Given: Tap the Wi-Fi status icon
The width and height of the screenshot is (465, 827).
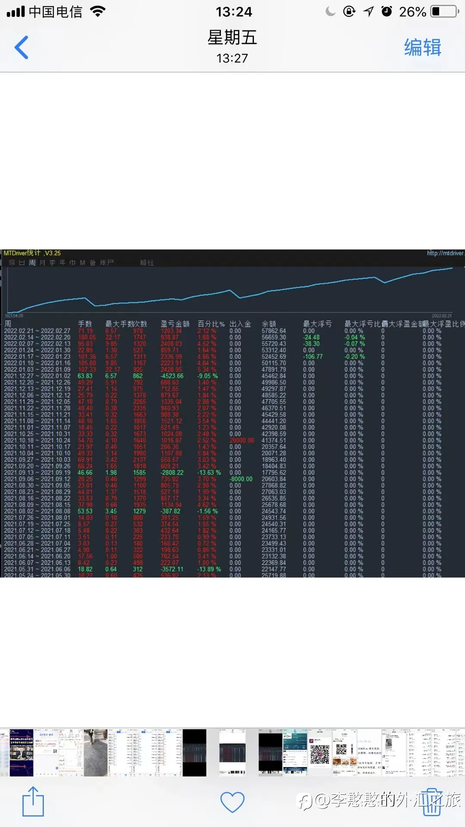Looking at the screenshot, I should pyautogui.click(x=98, y=11).
